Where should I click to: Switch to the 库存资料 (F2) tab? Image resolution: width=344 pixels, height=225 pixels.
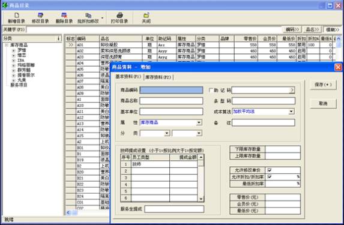[x=158, y=77]
